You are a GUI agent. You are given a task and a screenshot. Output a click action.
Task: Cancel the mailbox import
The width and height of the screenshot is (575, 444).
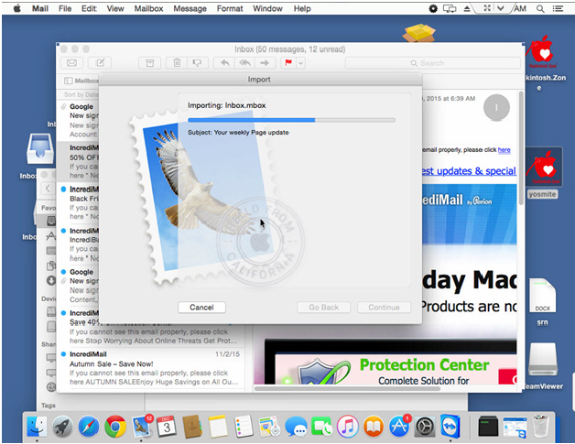pyautogui.click(x=201, y=308)
